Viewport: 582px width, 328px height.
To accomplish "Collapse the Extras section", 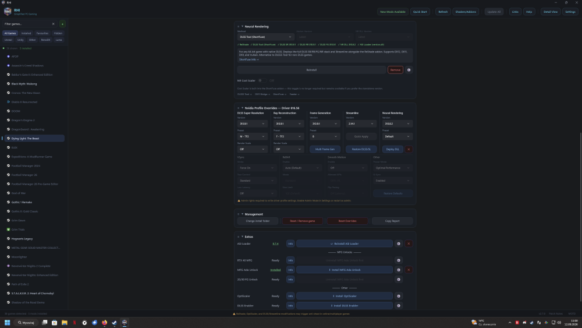I will 242,237.
